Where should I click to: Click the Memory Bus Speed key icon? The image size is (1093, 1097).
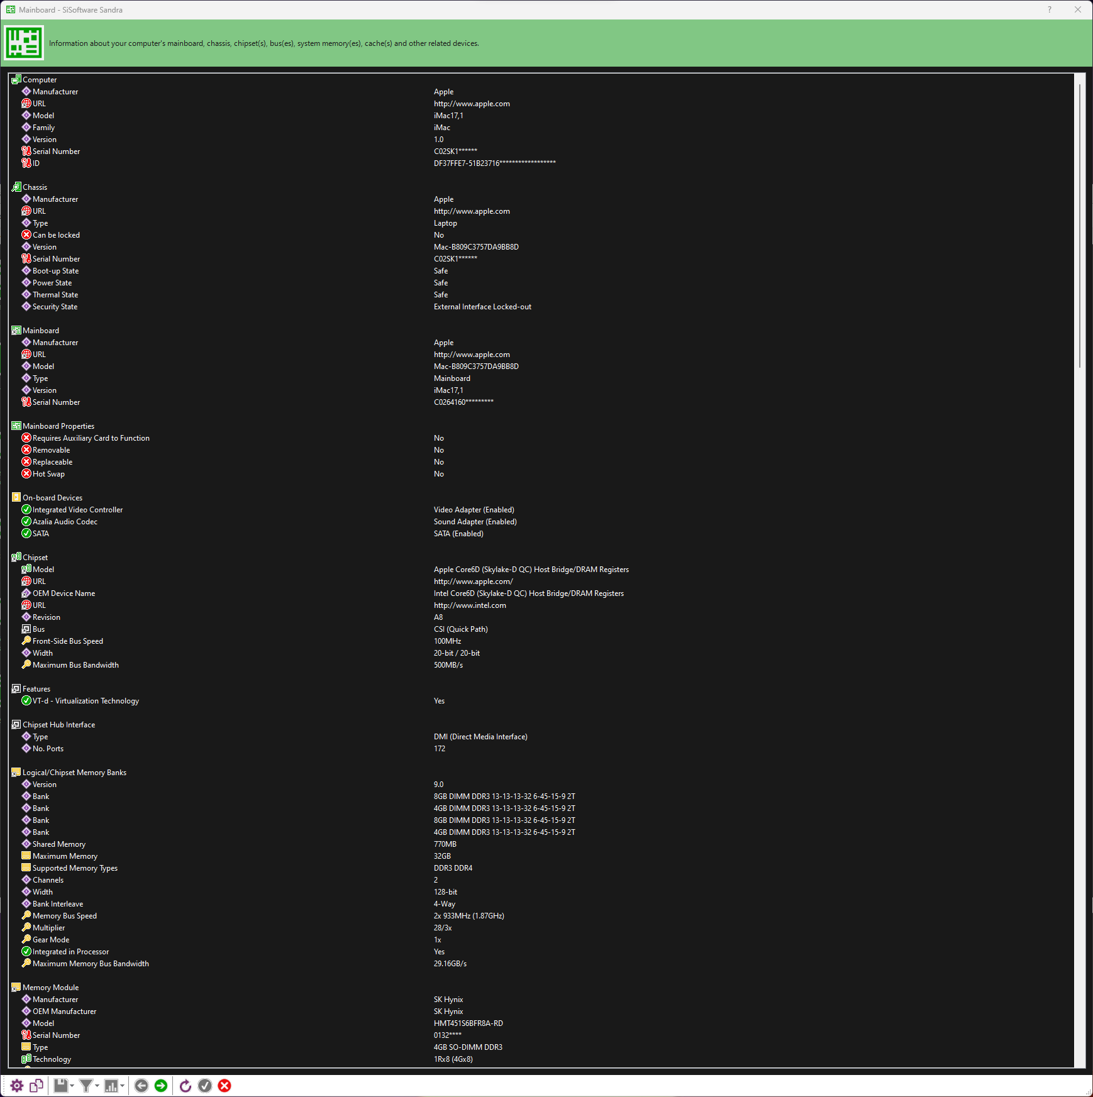(26, 915)
